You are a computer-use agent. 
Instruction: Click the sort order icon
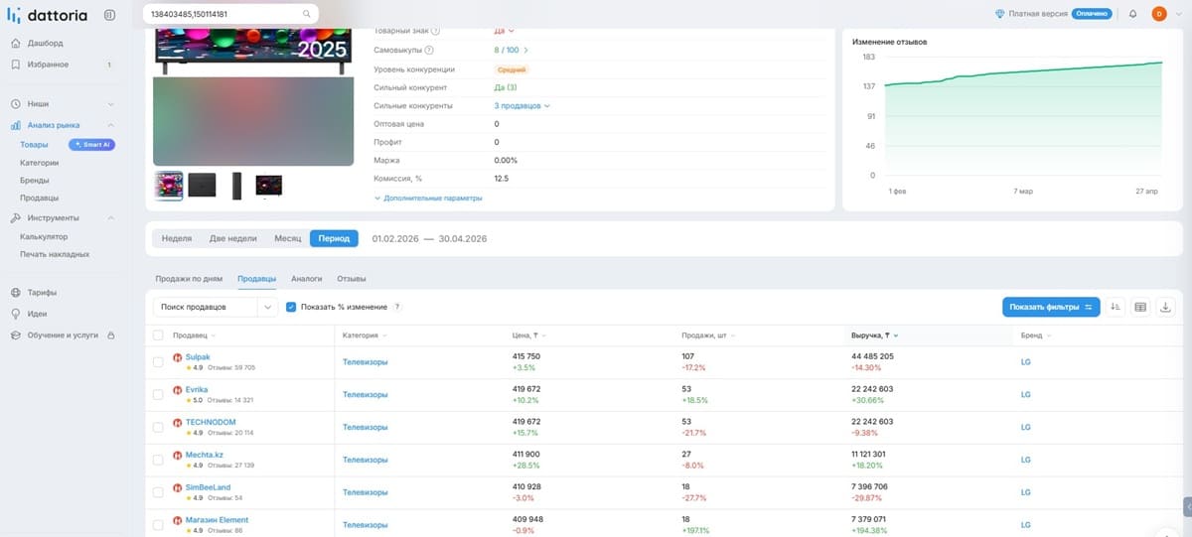1116,307
